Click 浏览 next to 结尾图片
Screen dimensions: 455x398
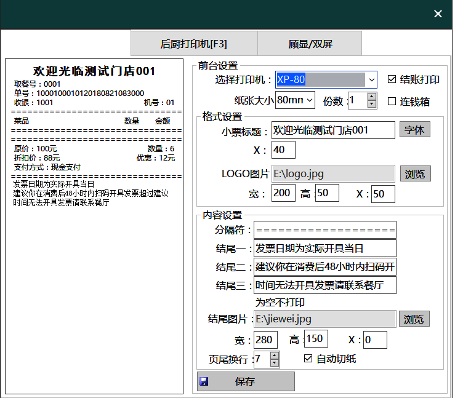coord(414,319)
